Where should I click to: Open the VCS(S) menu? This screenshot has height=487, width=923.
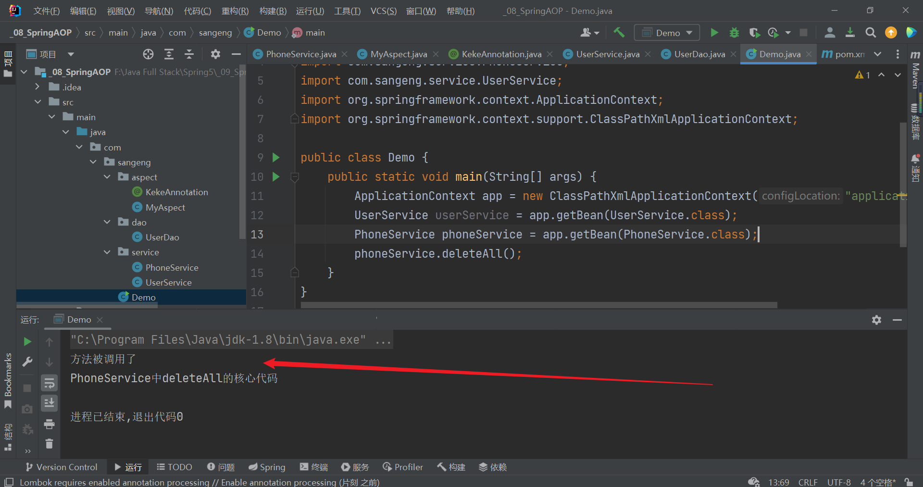click(x=383, y=11)
